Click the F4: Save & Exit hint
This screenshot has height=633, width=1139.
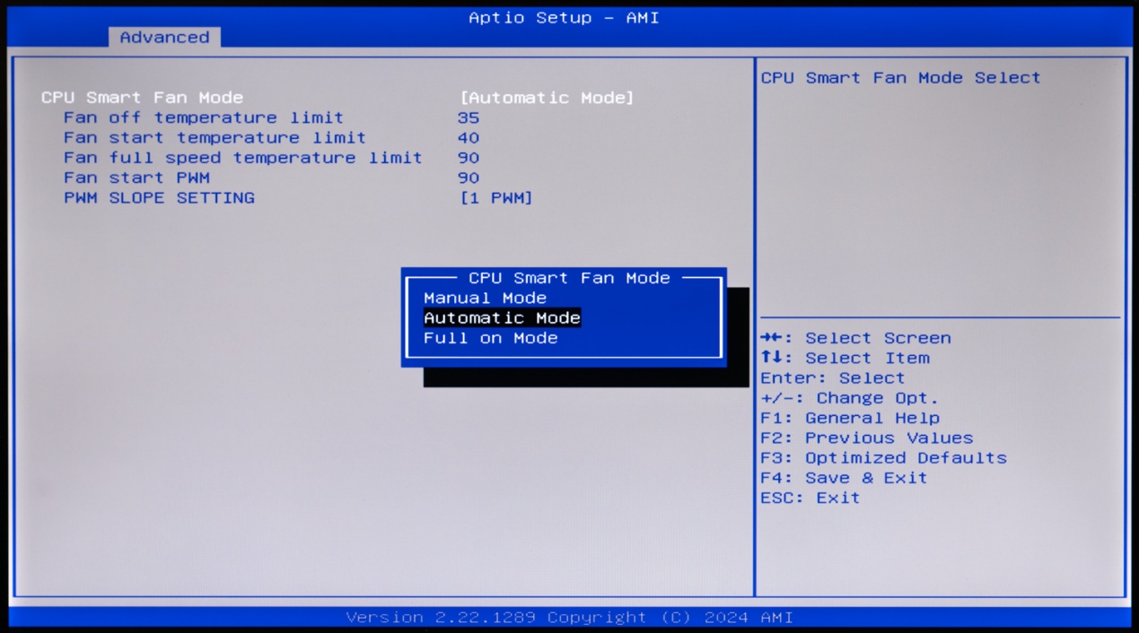[x=843, y=478]
